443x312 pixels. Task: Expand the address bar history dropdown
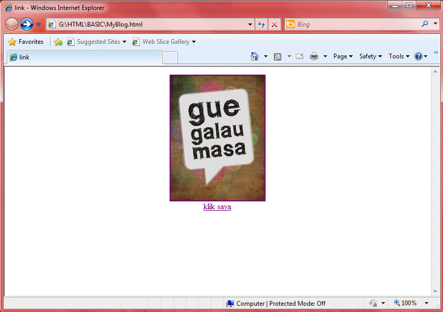(x=250, y=25)
